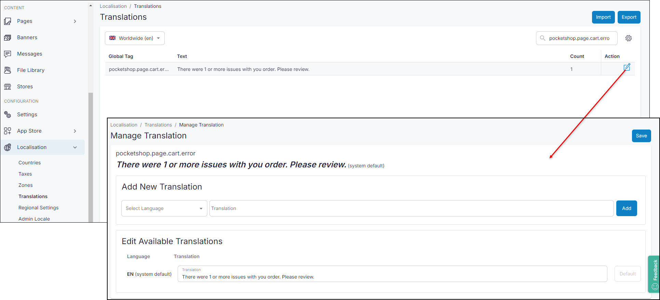Expand the Pages submenu chevron

coord(75,21)
